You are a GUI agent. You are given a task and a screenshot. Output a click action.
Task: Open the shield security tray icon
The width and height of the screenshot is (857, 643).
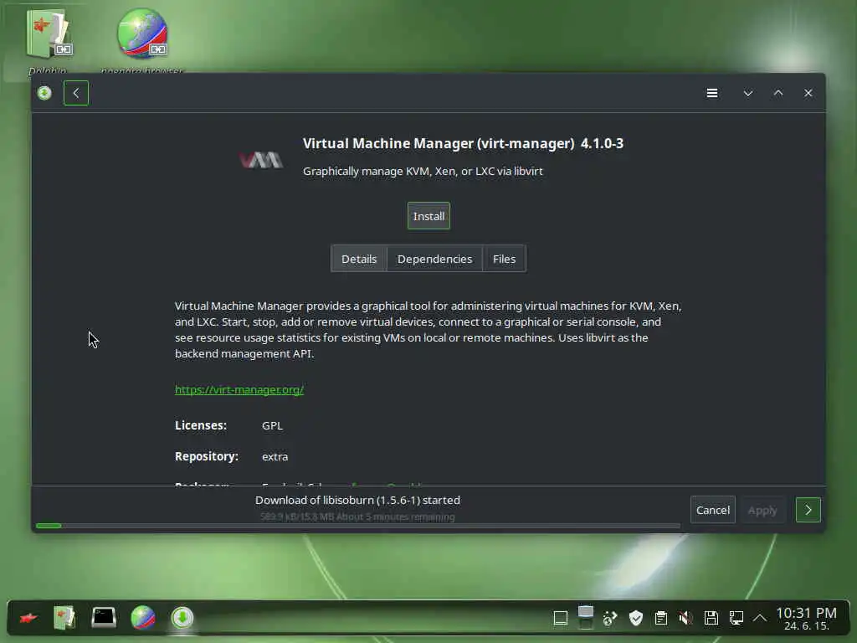[636, 619]
